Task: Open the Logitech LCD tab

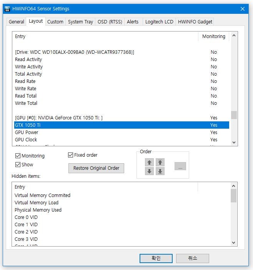Action: click(x=159, y=22)
